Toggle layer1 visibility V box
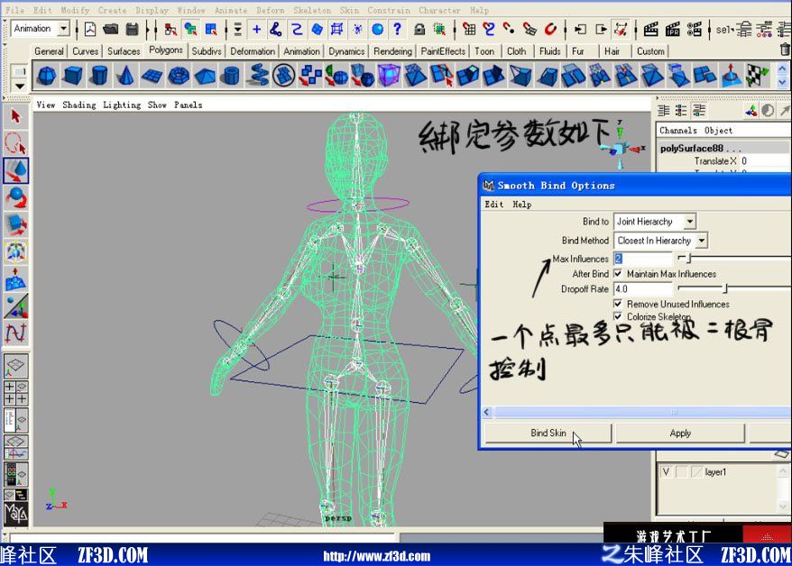 (x=667, y=472)
